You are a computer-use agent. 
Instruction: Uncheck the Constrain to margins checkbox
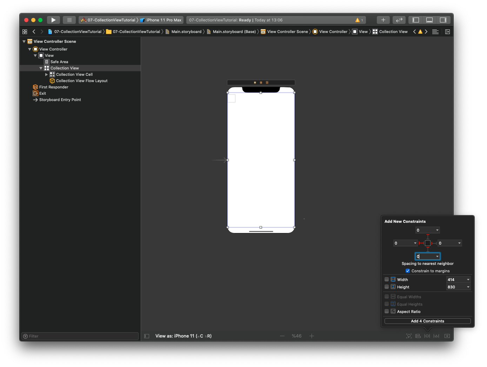[408, 271]
